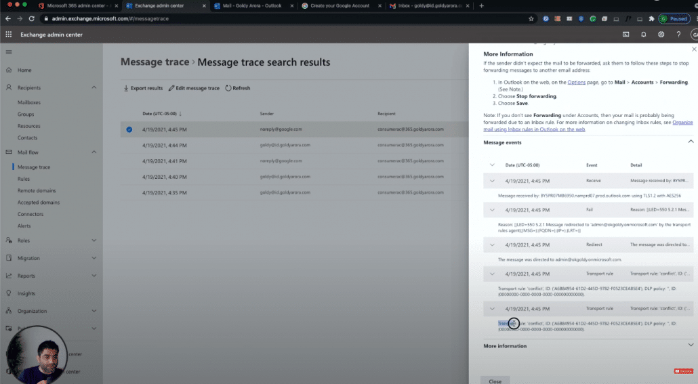698x384 pixels.
Task: Switch to Create your Google Account tab
Action: pyautogui.click(x=340, y=6)
